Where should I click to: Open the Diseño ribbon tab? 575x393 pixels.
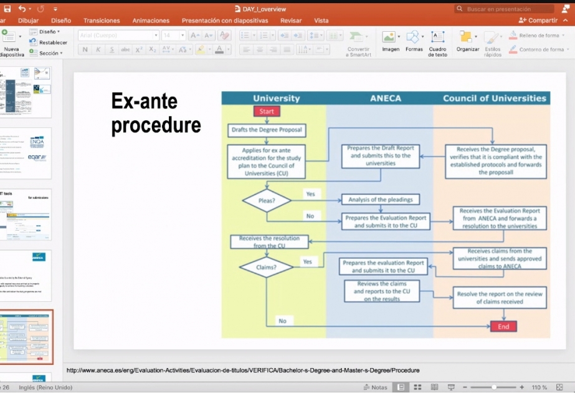(x=61, y=21)
